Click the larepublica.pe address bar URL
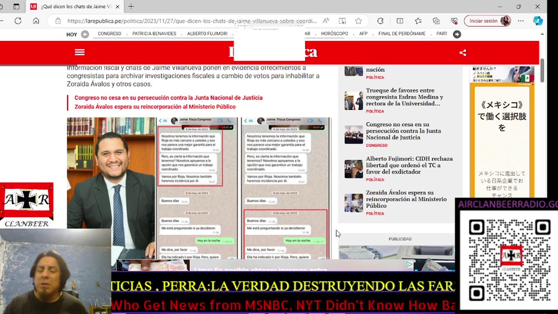This screenshot has width=558, height=314. 192,21
